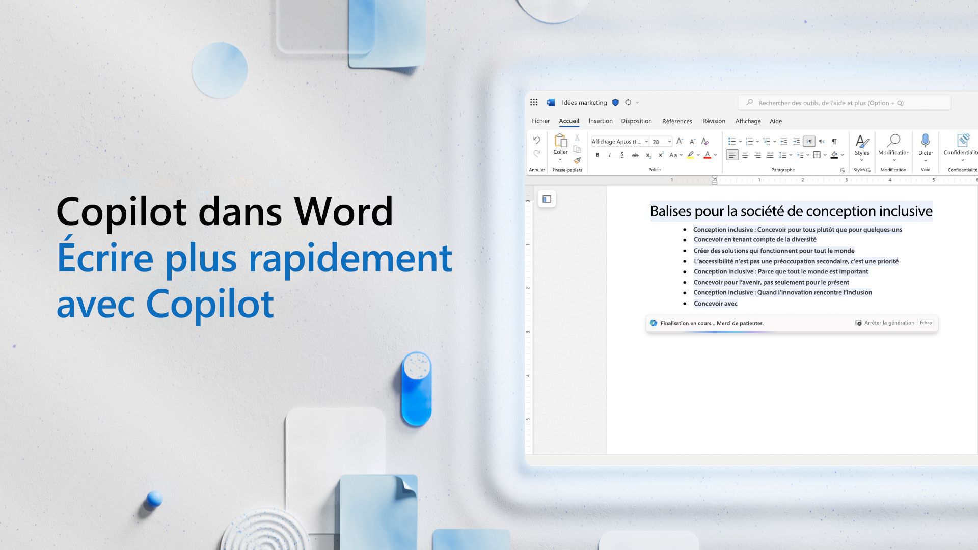
Task: Apply black shading fill color
Action: [x=834, y=155]
